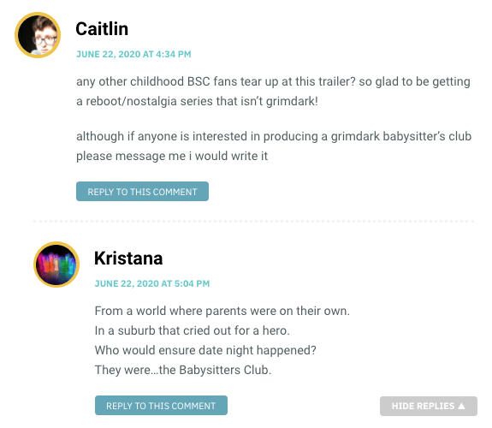Click the up-arrow triangle in Hide Replies
The width and height of the screenshot is (492, 428).
click(461, 406)
